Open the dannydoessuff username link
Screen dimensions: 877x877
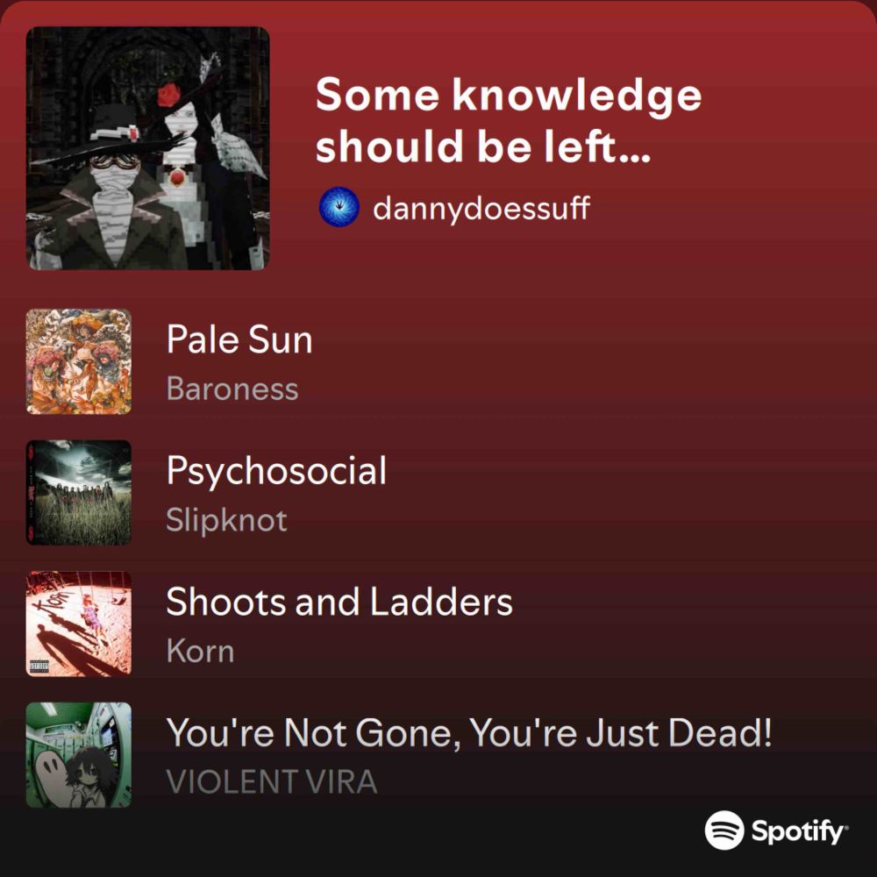coord(481,208)
